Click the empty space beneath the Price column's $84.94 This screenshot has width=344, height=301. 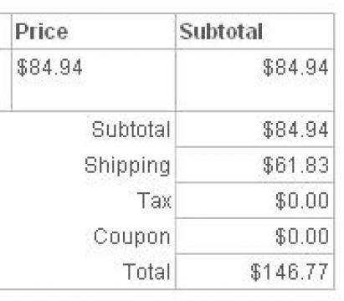[x=94, y=94]
